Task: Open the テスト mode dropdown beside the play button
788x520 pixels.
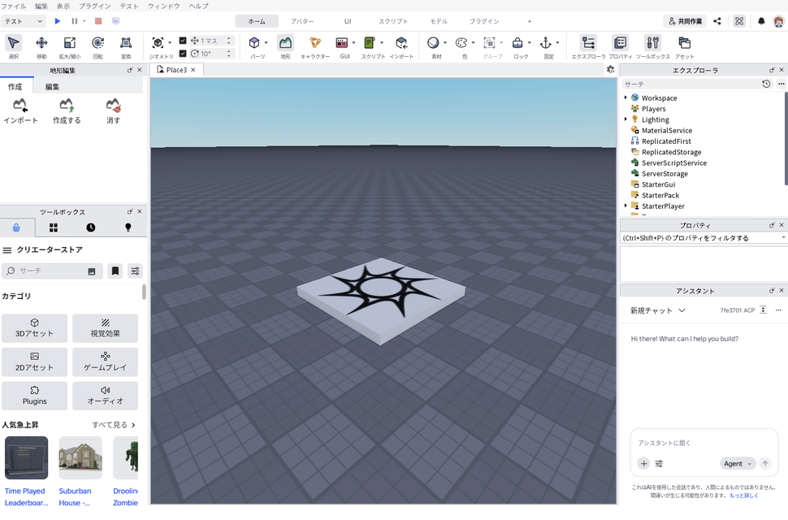Action: [24, 21]
